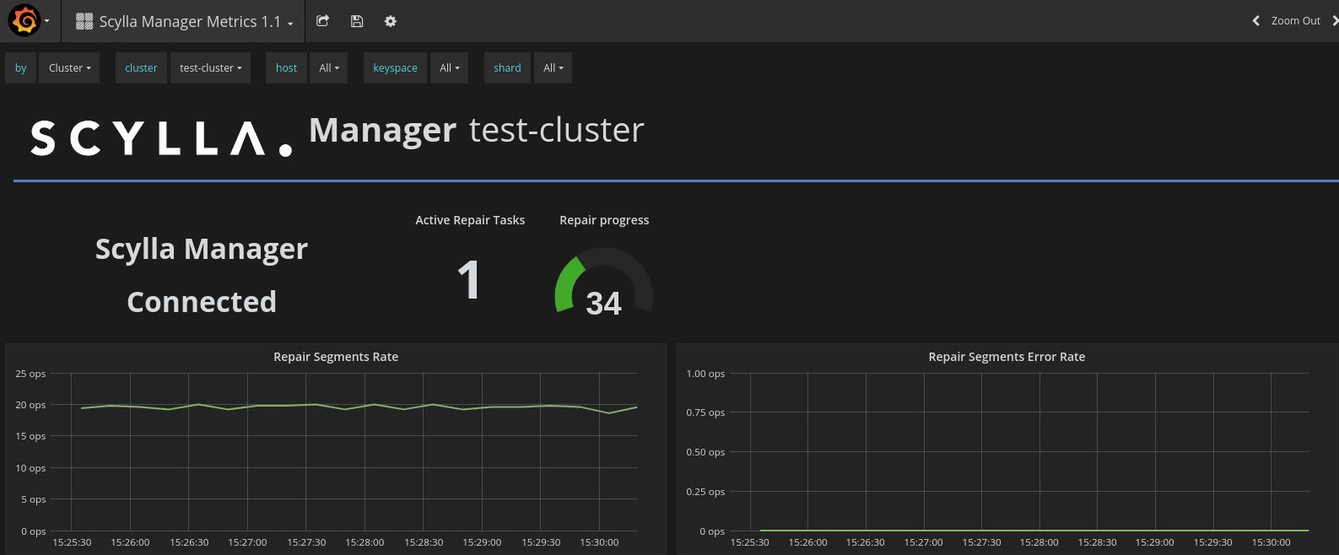Click the 15:27:00 tick in Segments Error Rate
Image resolution: width=1339 pixels, height=555 pixels.
[x=924, y=542]
